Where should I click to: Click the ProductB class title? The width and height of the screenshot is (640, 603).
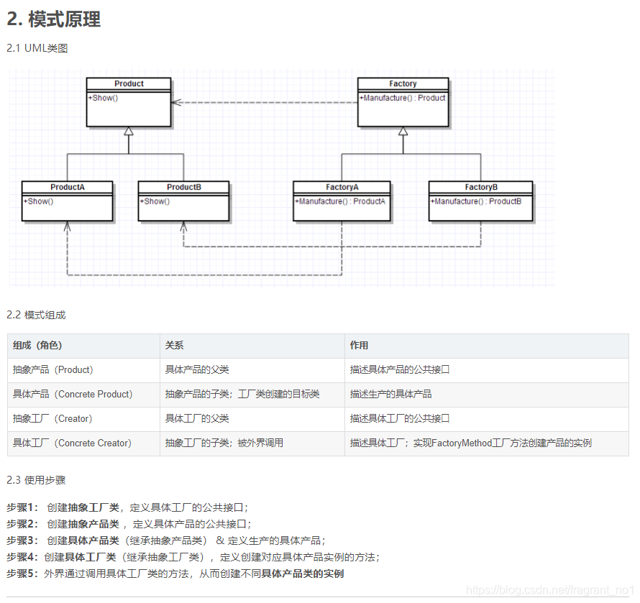[183, 187]
